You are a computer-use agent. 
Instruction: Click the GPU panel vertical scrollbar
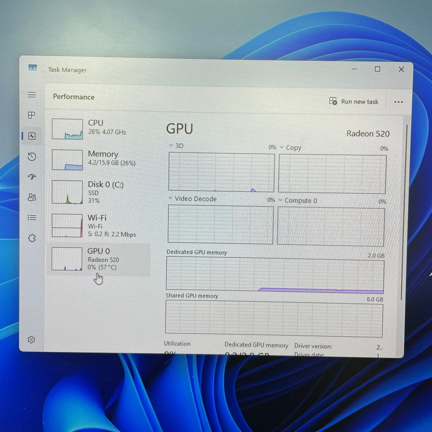click(x=404, y=212)
